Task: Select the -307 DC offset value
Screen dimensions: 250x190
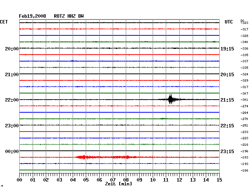Action: 244,93
